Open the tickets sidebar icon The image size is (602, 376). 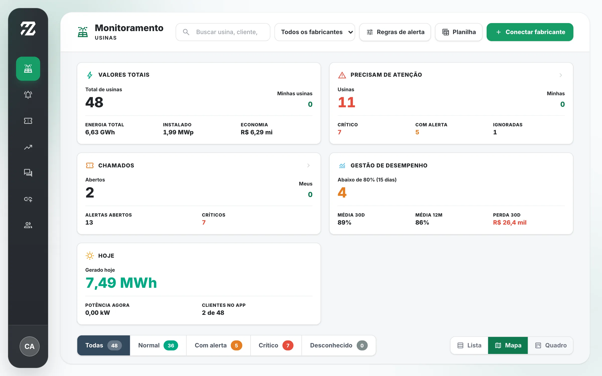click(x=28, y=121)
